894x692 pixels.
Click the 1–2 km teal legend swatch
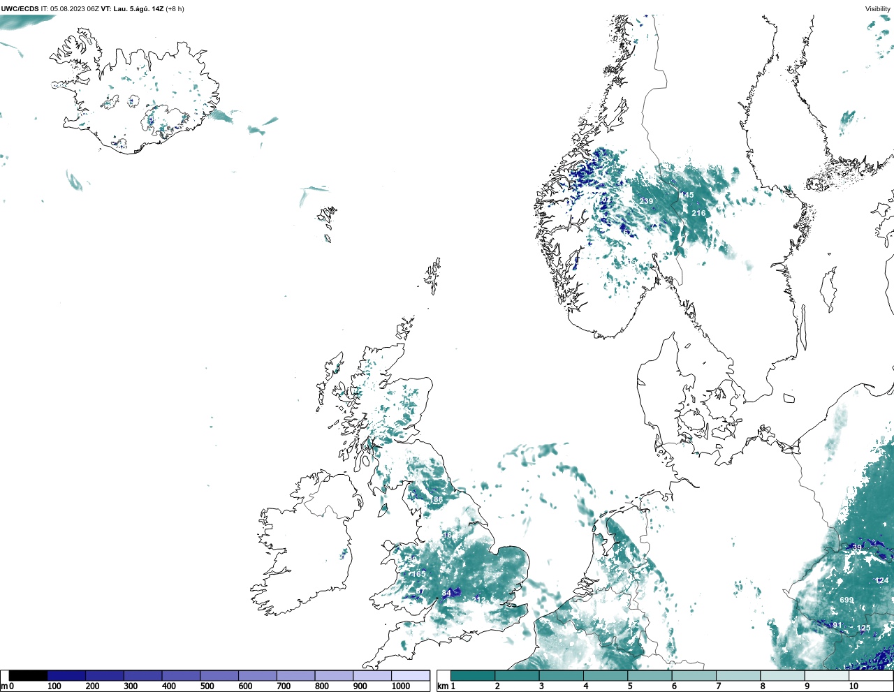pos(473,675)
